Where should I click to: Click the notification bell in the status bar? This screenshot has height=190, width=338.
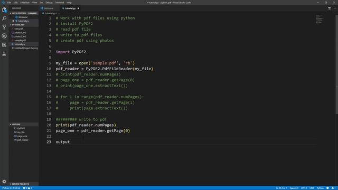(x=333, y=188)
